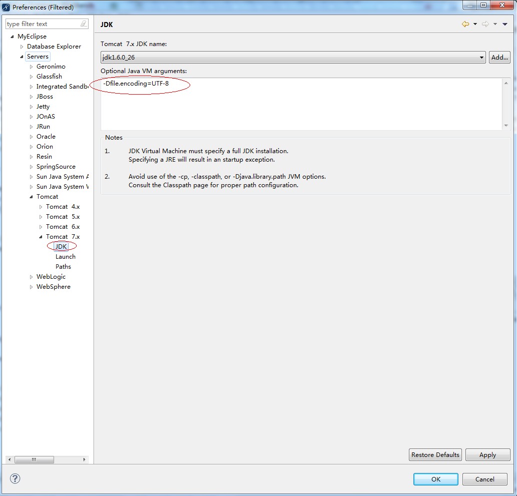Expand the JRun server node
This screenshot has width=517, height=496.
32,127
